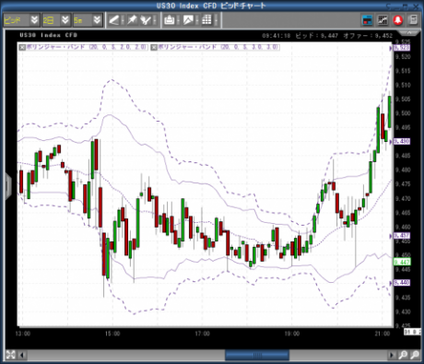
Task: Click the left panel expander handle
Action: click(x=8, y=186)
